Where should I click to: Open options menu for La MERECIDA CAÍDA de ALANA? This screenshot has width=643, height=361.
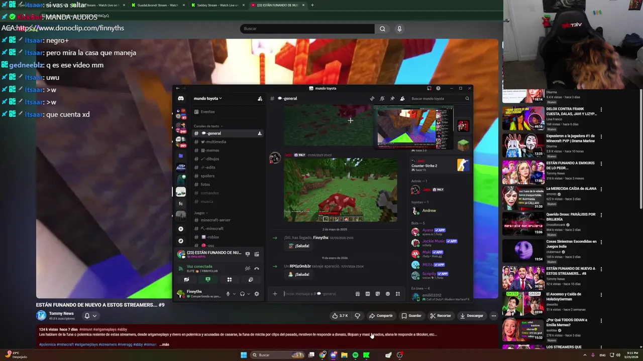point(601,189)
